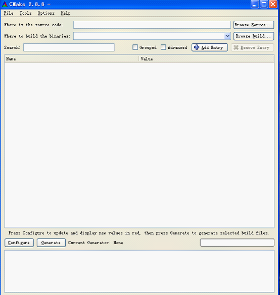280x295 pixels.
Task: Open the Help menu
Action: point(65,13)
